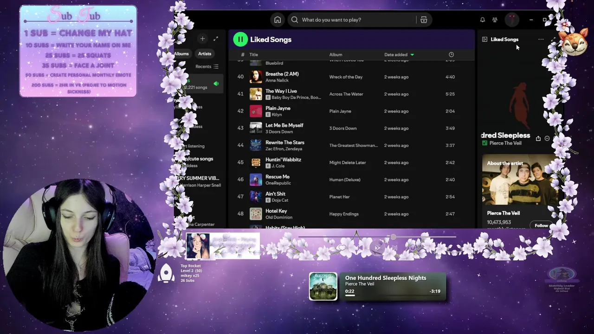Click green liked badge by Pierce The Veil
Viewport: 594px width, 334px height.
[485, 143]
